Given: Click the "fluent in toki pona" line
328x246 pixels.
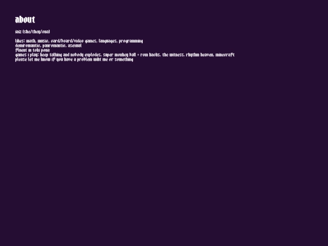Looking at the screenshot, I should pyautogui.click(x=32, y=50).
